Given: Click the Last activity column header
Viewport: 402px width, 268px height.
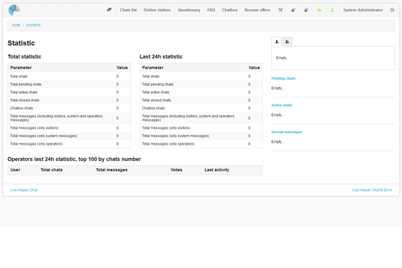Looking at the screenshot, I should click(217, 170).
